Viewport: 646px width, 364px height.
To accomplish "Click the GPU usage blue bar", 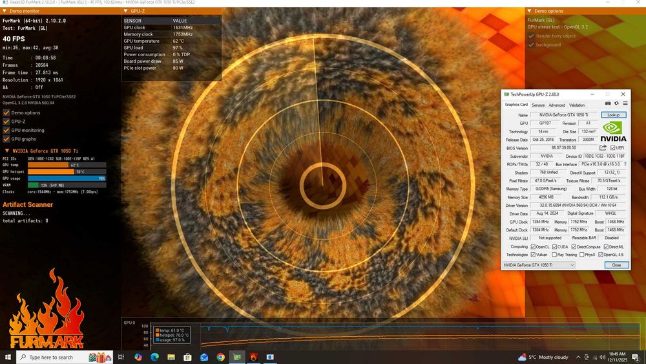I will (67, 178).
